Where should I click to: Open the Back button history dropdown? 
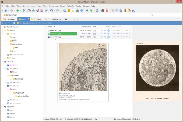pos(9,11)
